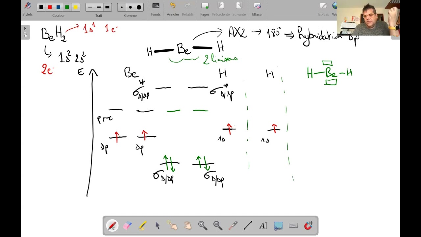Select the largest Gomme eraser size
Viewport: 421px width, 237px height.
[139, 7]
